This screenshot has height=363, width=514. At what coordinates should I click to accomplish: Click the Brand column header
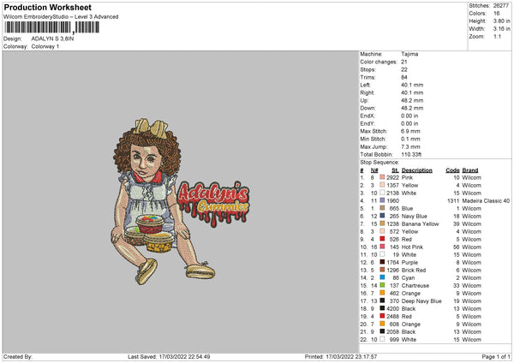pos(470,170)
